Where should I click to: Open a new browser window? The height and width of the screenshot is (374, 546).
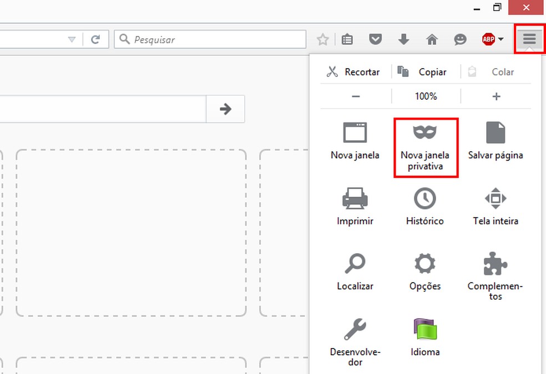(x=355, y=141)
